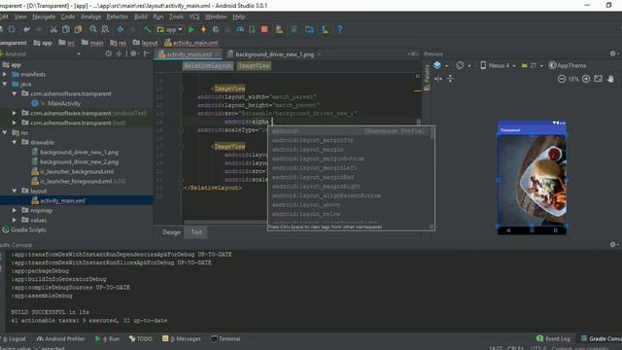The height and width of the screenshot is (350, 622).
Task: Open the Terminal tool window
Action: tap(225, 339)
